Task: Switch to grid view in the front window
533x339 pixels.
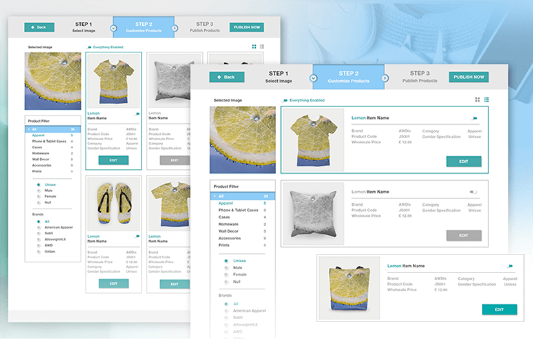Action: coord(477,99)
